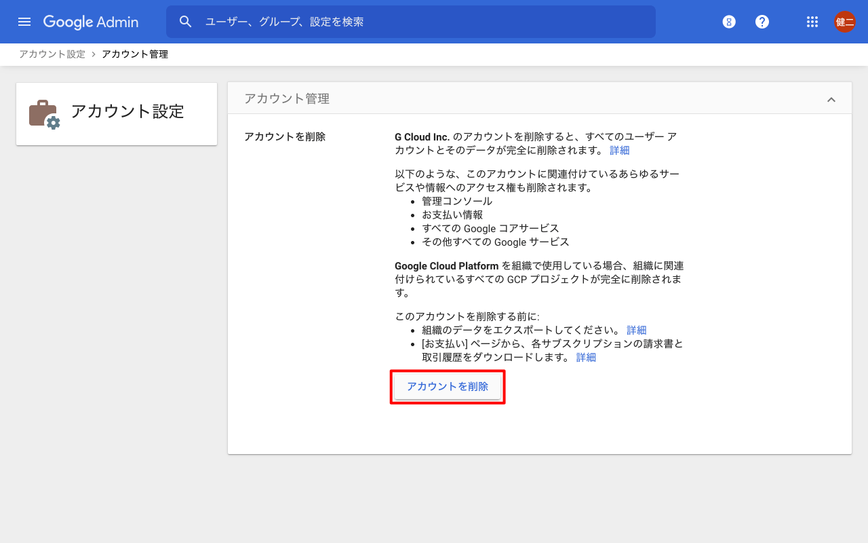Click the アカウント管理 breadcrumb text
Viewport: 868px width, 543px height.
(x=135, y=54)
